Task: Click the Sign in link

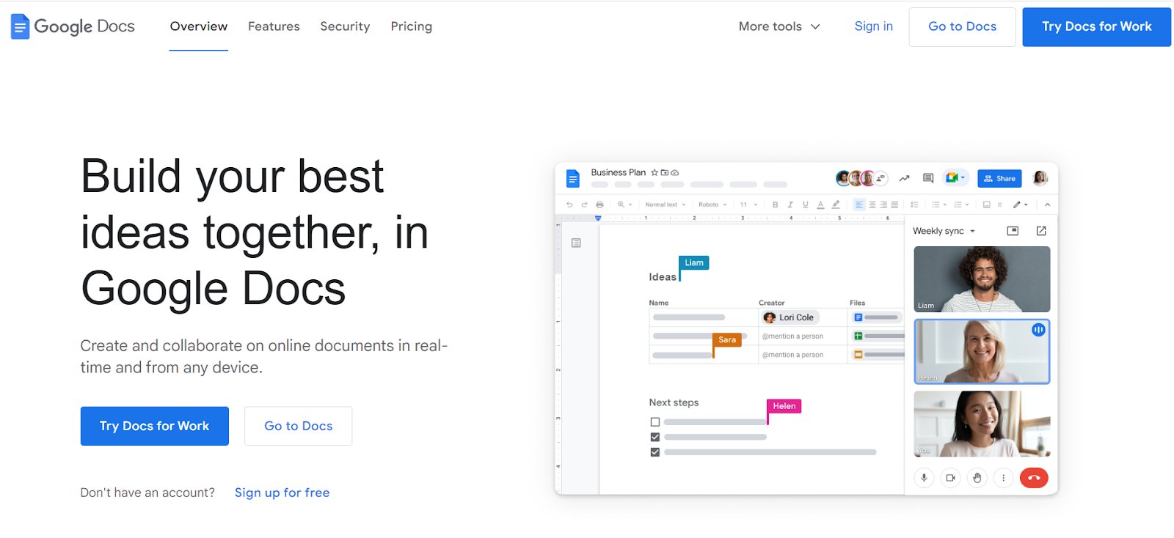Action: pyautogui.click(x=873, y=26)
